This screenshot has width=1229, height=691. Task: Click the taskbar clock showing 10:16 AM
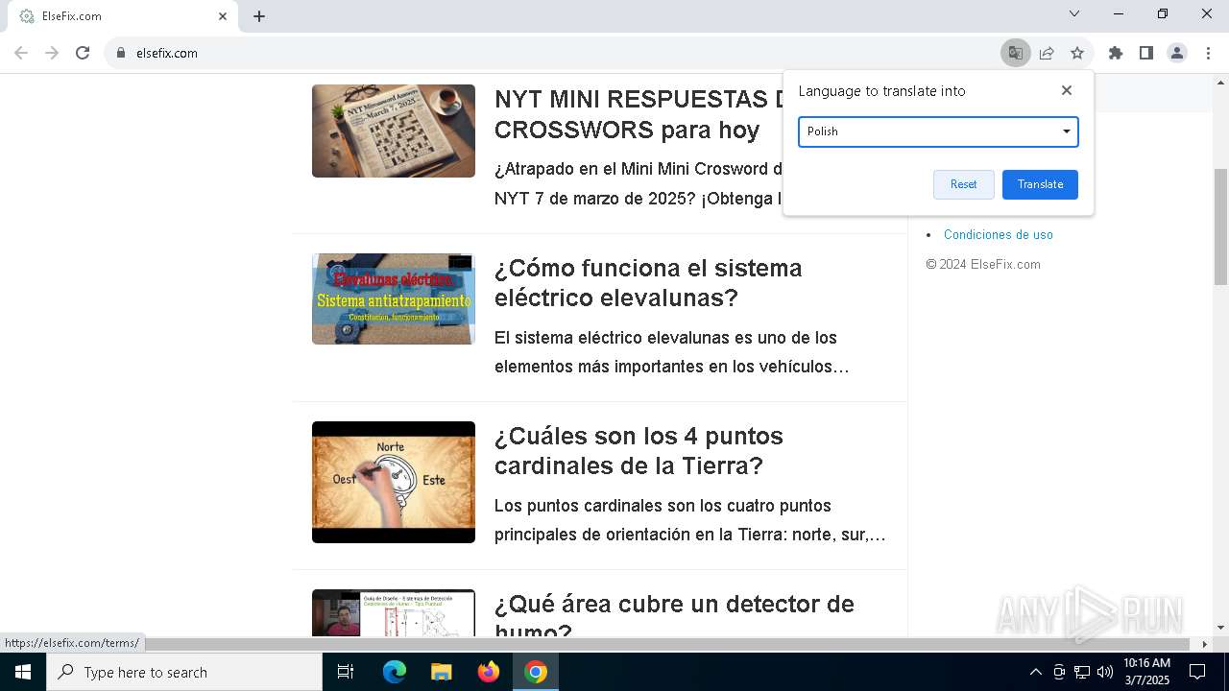[1146, 672]
